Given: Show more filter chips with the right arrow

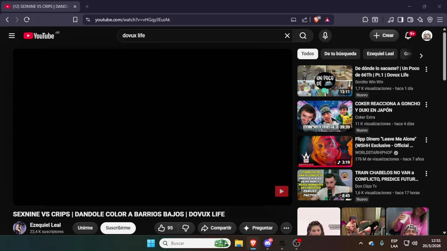Looking at the screenshot, I should point(421,56).
